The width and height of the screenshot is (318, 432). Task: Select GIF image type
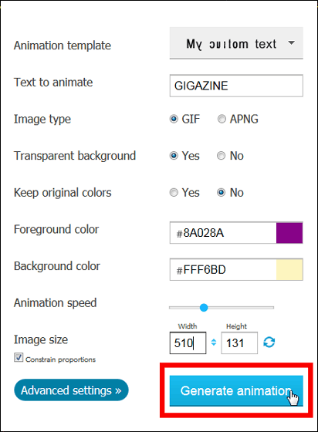[x=174, y=119]
